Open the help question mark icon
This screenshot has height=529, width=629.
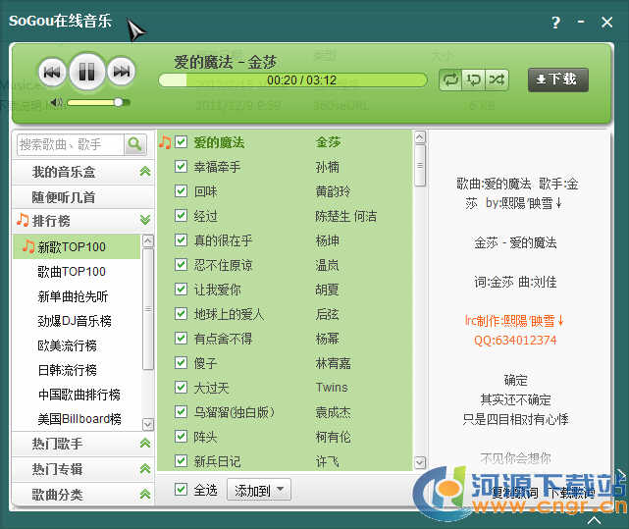[555, 23]
